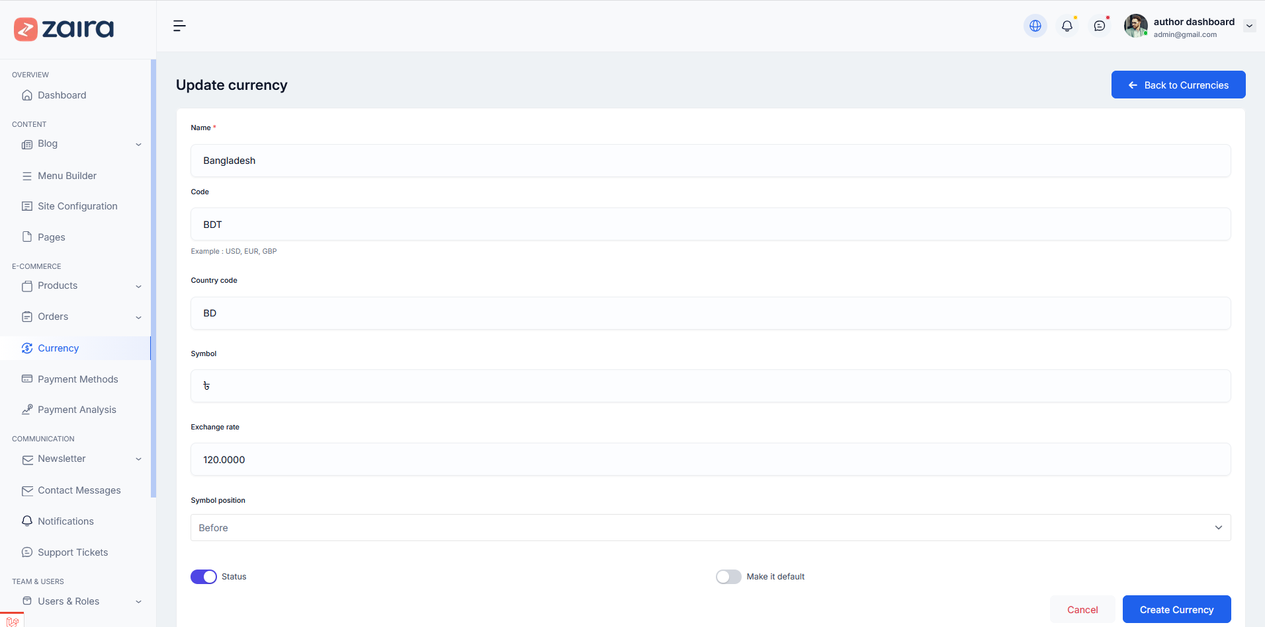1265x627 pixels.
Task: Click the Exchange rate input field
Action: (710, 460)
